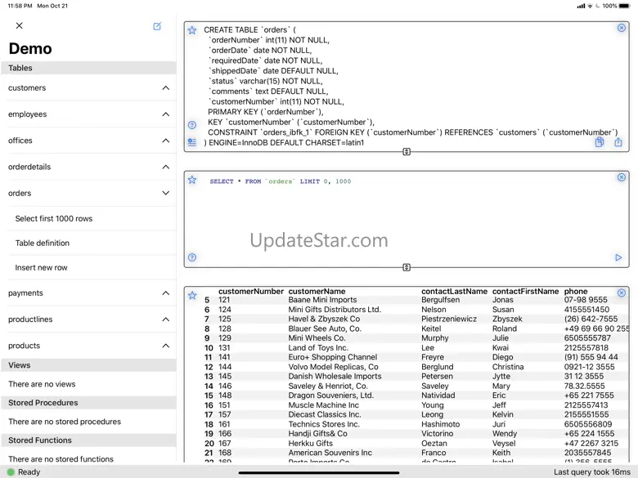The width and height of the screenshot is (638, 478).
Task: Close the Demo sidebar with X icon
Action: 19,25
